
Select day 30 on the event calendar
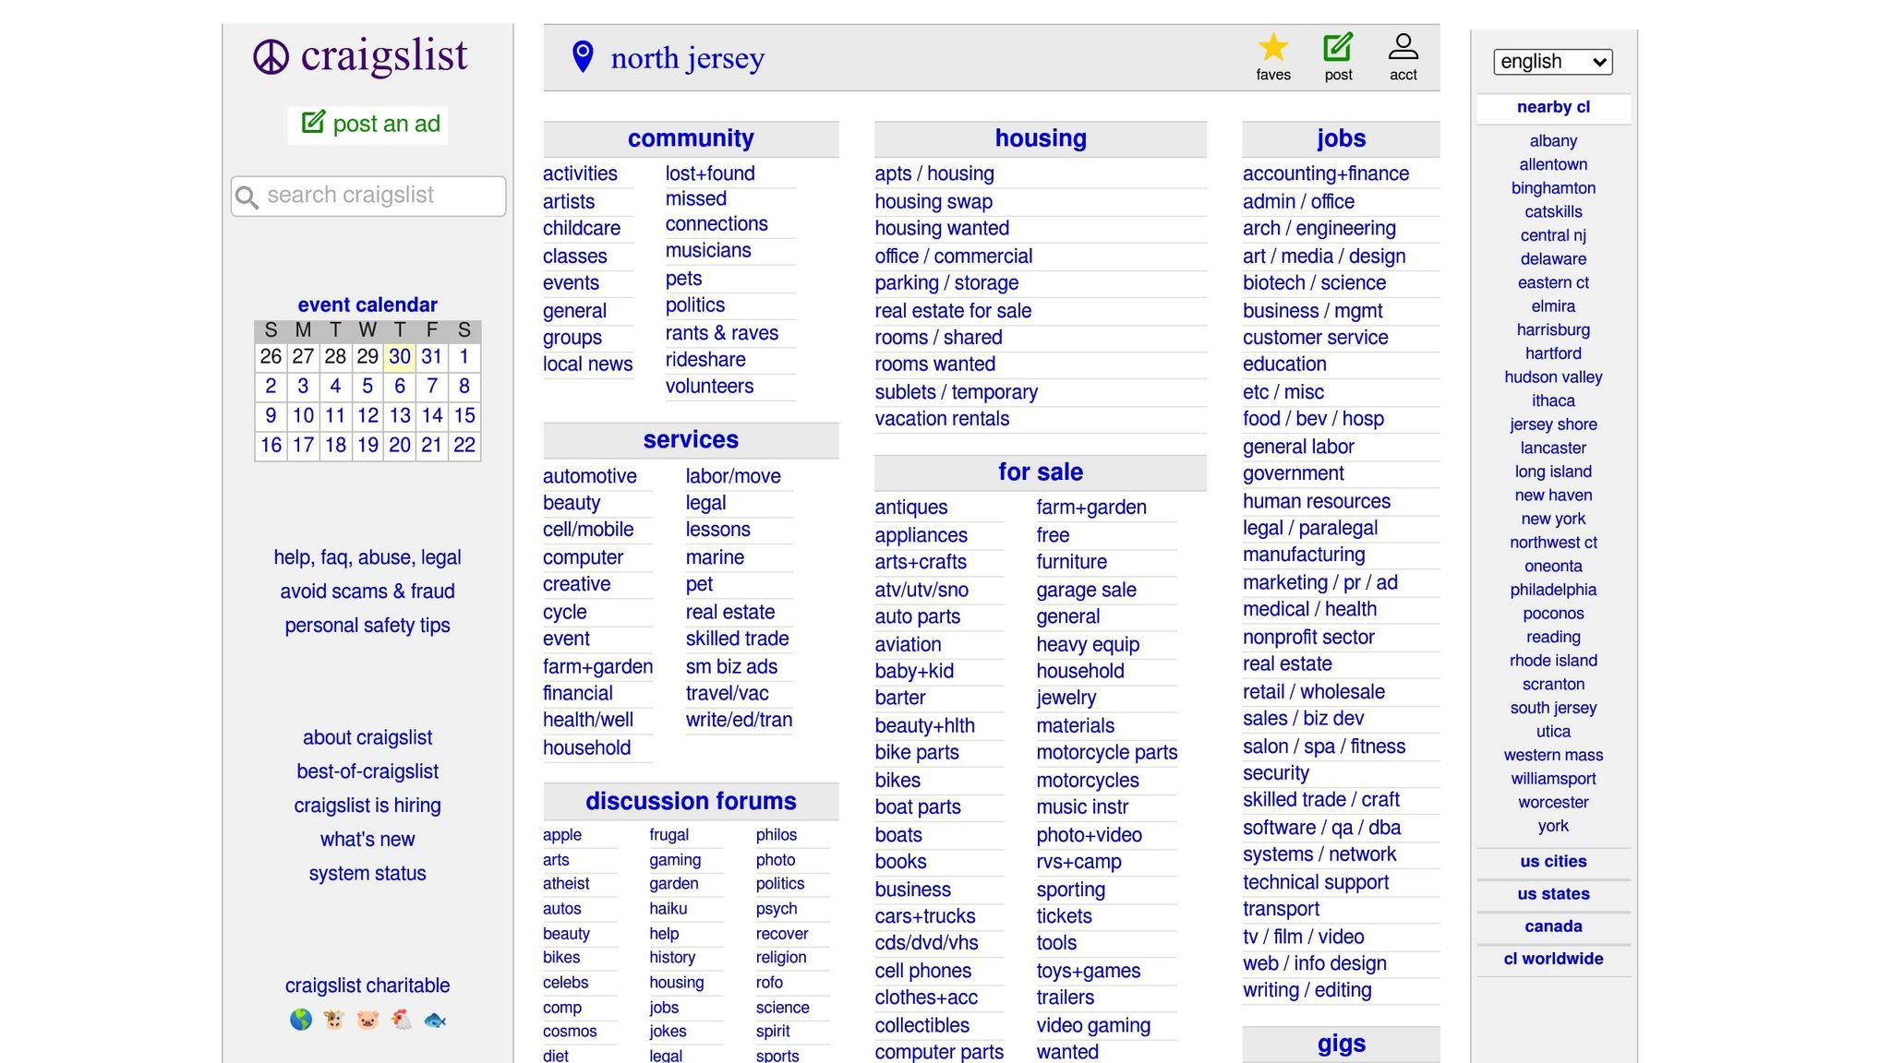(x=399, y=357)
